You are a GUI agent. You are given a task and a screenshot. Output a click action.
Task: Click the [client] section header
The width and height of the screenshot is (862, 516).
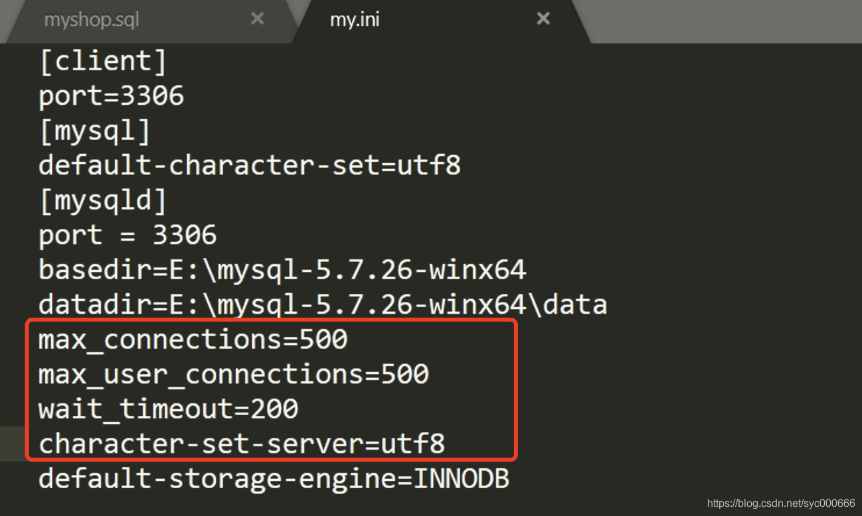pyautogui.click(x=102, y=60)
